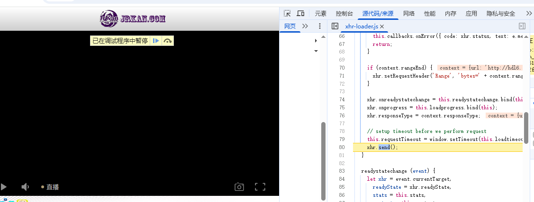This screenshot has width=534, height=202.
Task: Show more navigator tabs next to 网页
Action: [x=305, y=26]
